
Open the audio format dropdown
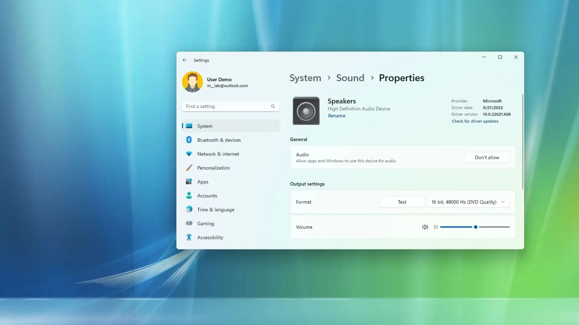click(468, 202)
